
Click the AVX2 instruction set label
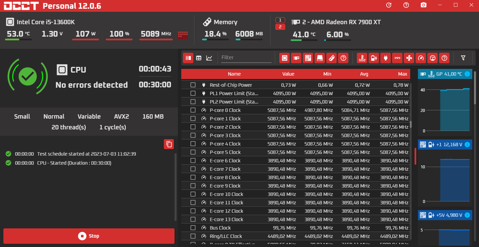122,117
